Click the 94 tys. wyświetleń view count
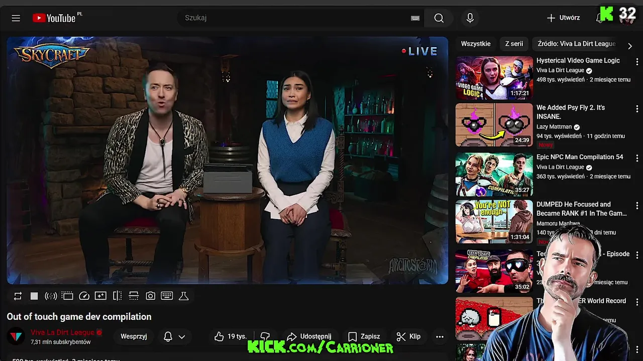 coord(559,136)
